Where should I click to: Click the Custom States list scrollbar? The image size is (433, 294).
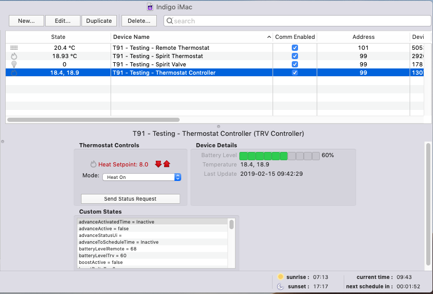(x=232, y=224)
